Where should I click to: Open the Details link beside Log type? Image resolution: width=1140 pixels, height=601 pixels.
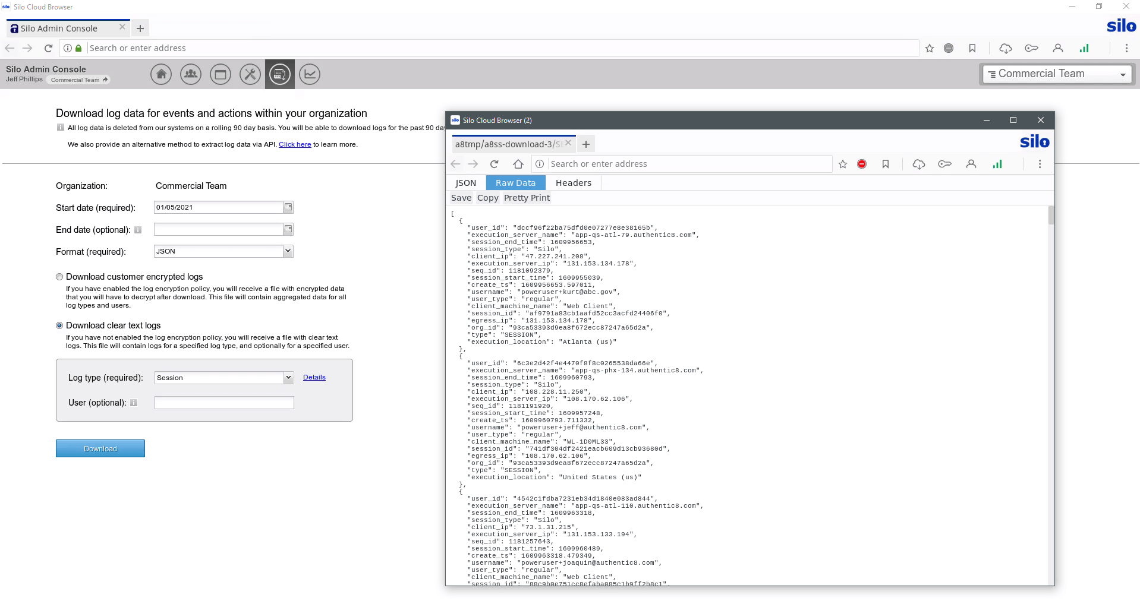click(x=314, y=377)
